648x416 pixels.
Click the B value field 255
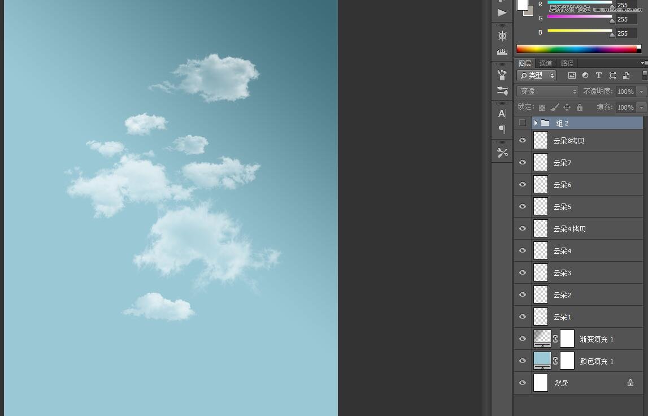(626, 33)
